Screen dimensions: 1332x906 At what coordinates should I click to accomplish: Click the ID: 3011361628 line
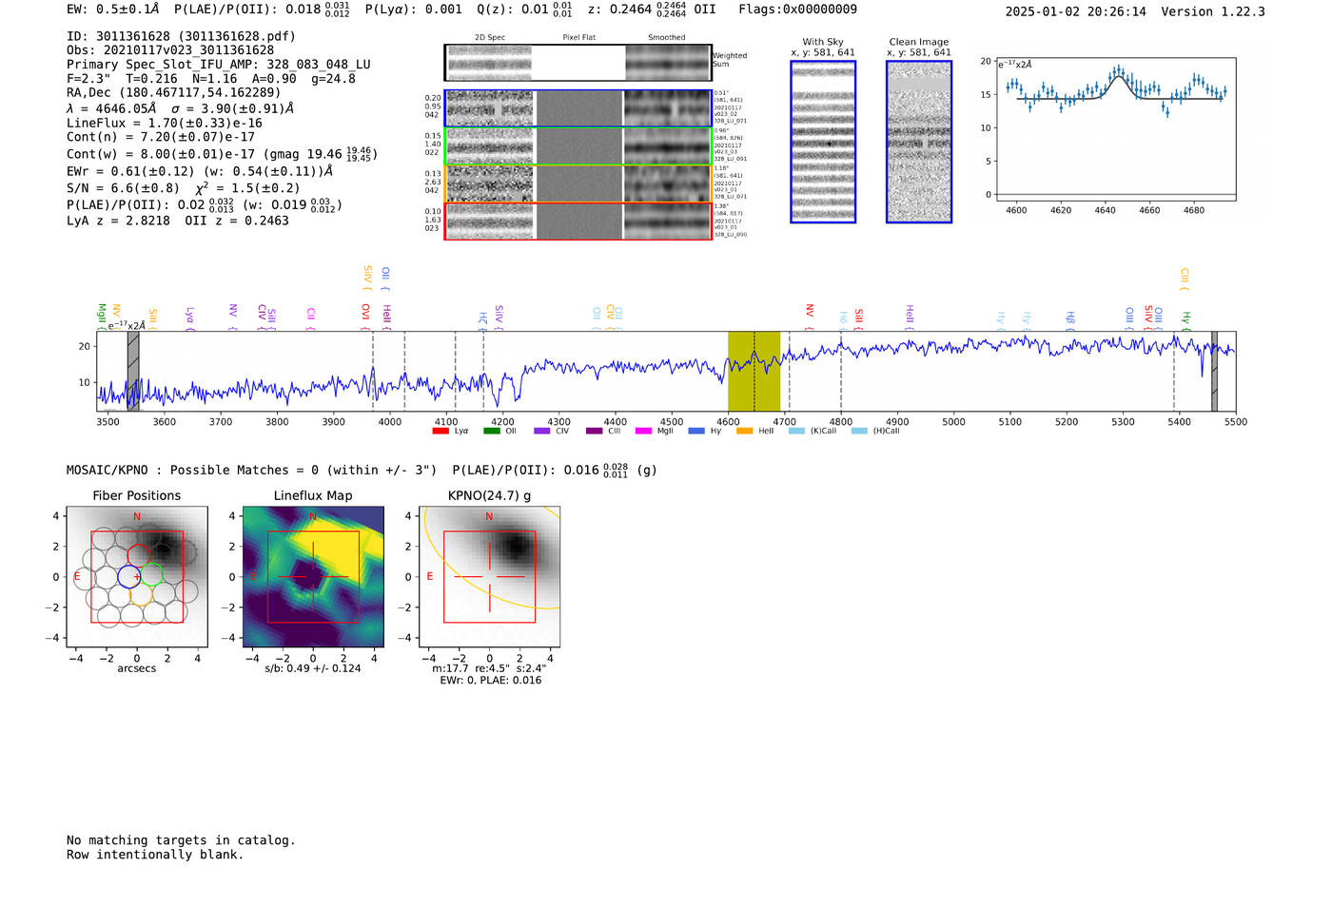[181, 36]
